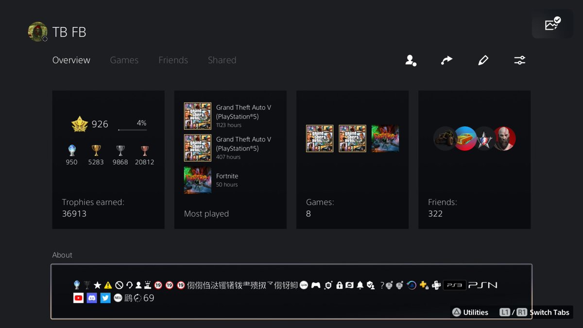Select the About text box
The height and width of the screenshot is (328, 583).
(x=291, y=292)
